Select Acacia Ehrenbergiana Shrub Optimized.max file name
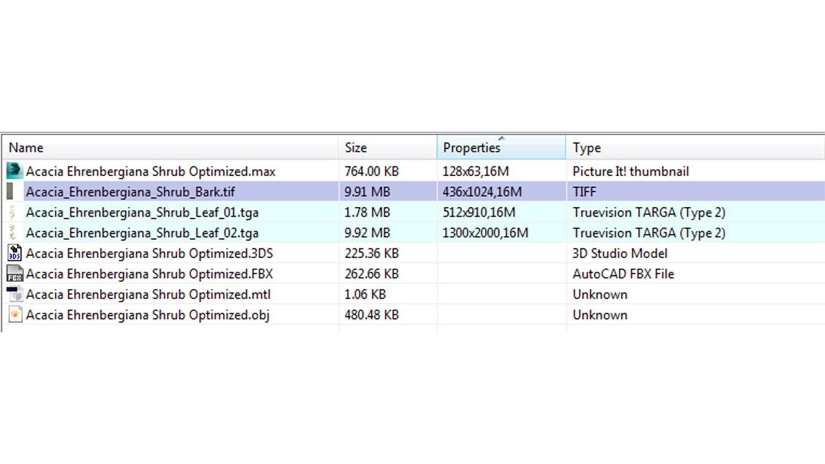This screenshot has width=825, height=464. tap(150, 171)
